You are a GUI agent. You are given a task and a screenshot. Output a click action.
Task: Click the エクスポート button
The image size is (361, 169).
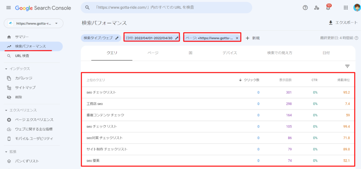pyautogui.click(x=343, y=23)
